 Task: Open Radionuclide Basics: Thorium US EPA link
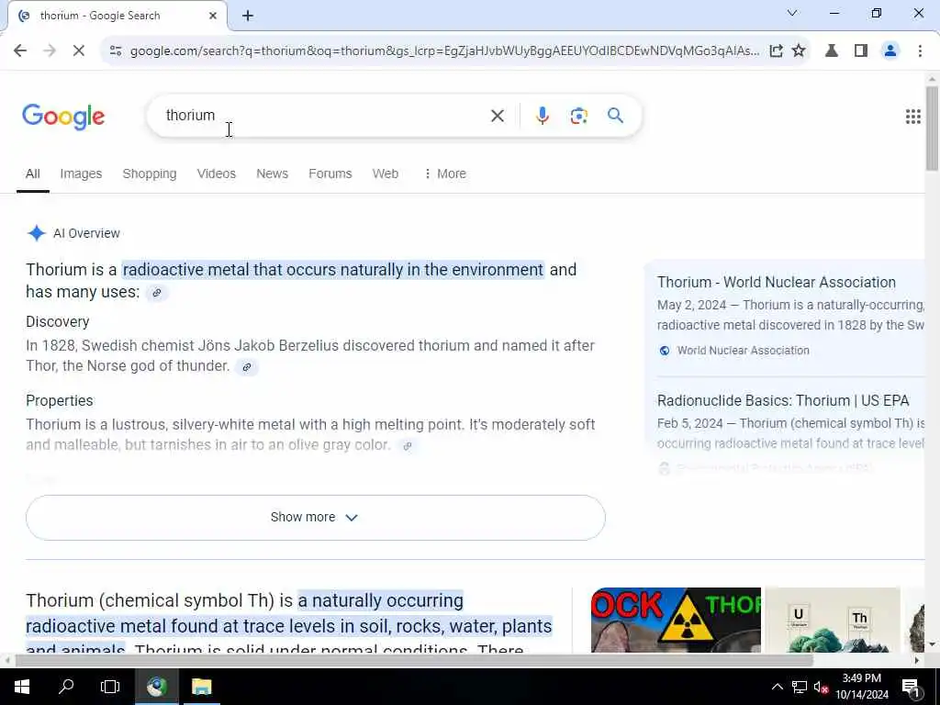[783, 400]
